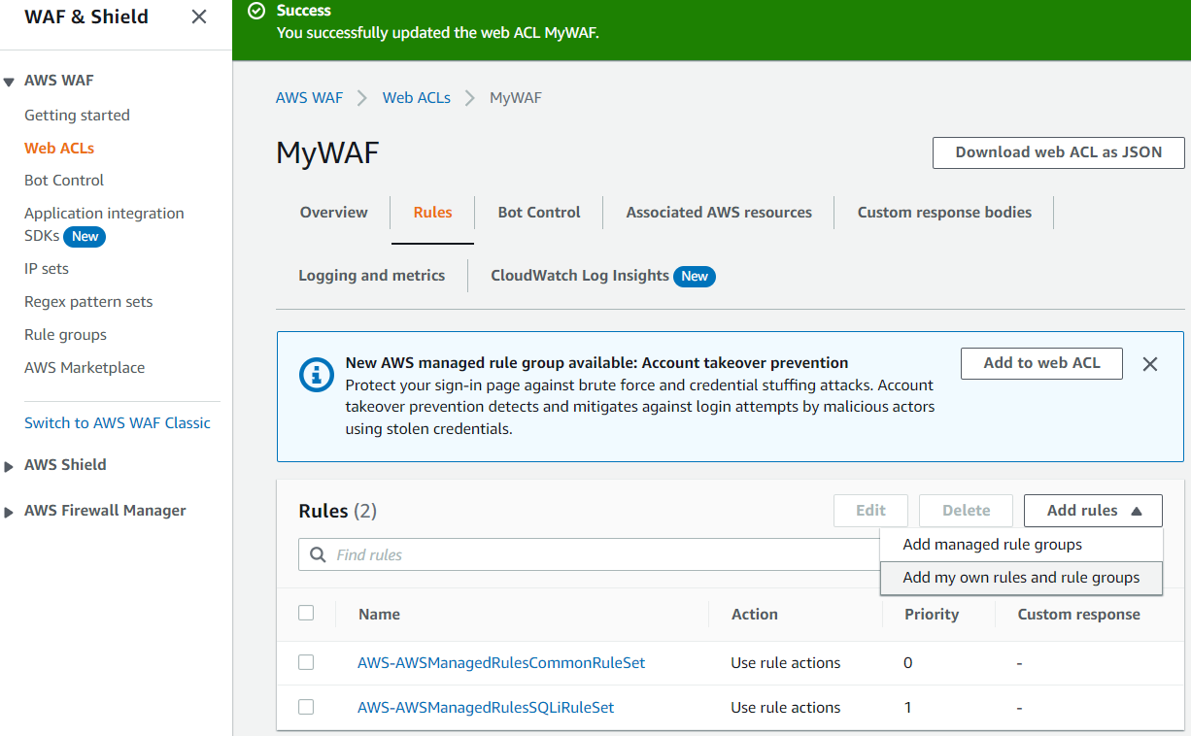Collapse the AWS WAF navigation section
The height and width of the screenshot is (736, 1191).
(9, 82)
